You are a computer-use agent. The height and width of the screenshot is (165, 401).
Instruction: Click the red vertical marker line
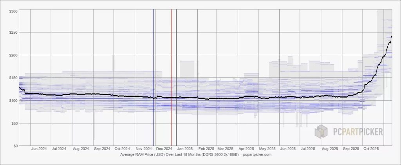[x=172, y=78]
